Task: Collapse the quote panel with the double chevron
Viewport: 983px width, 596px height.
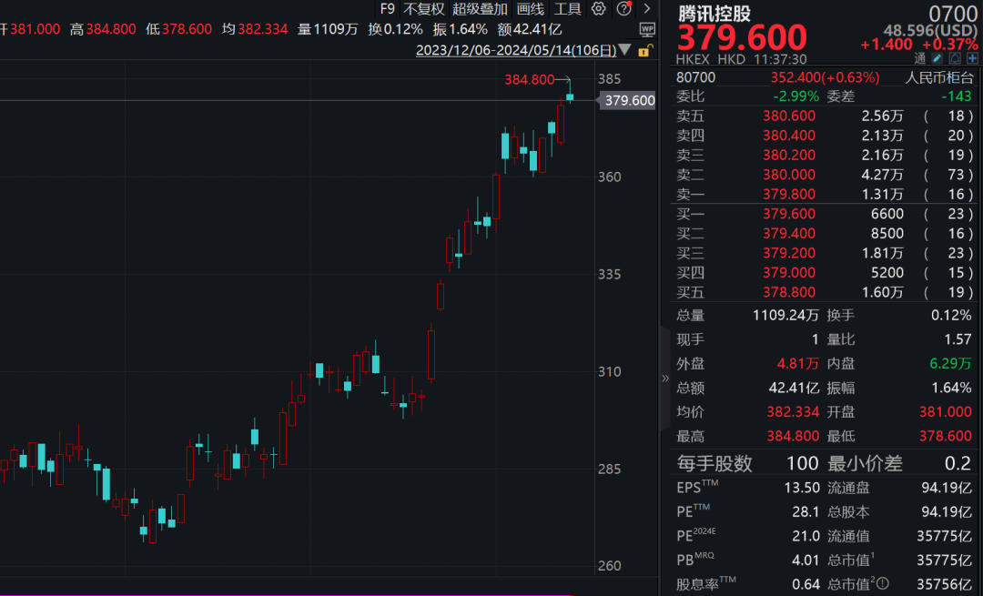Action: [665, 378]
